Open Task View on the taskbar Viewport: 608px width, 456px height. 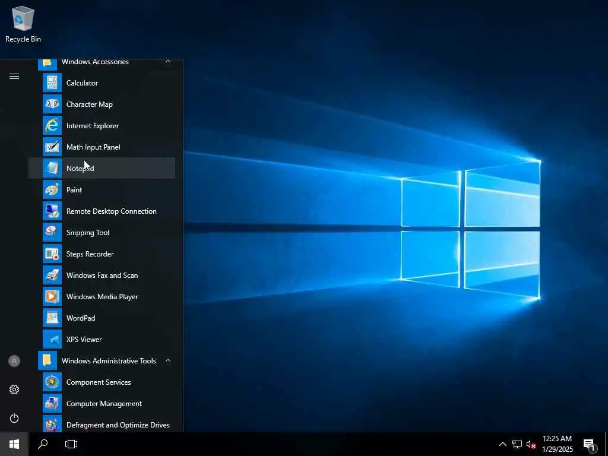(x=71, y=444)
